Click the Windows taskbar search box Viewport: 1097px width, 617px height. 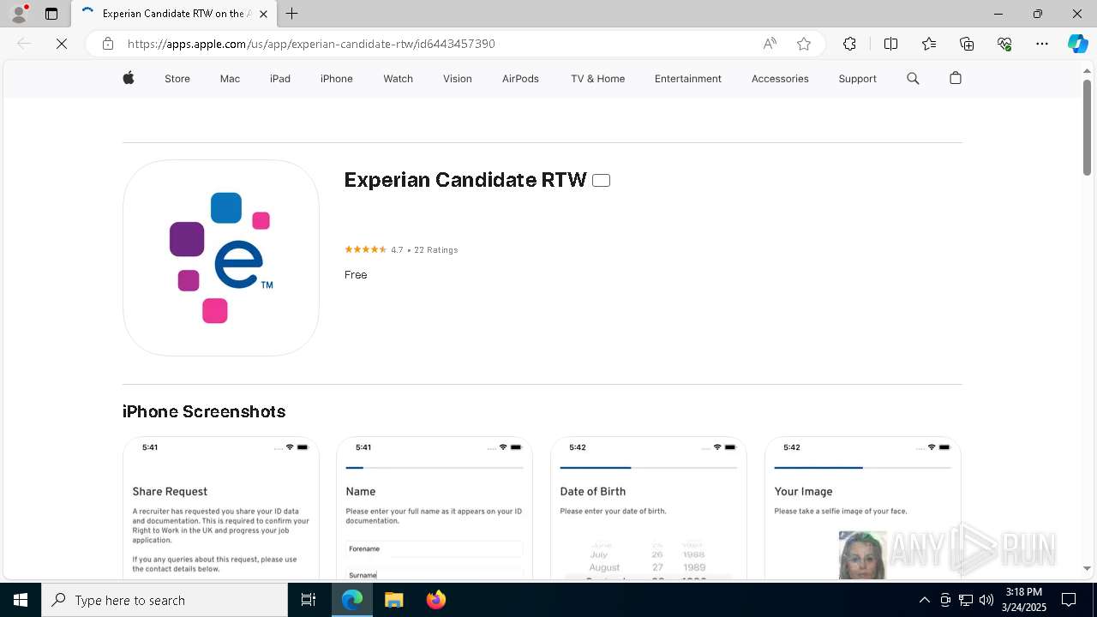[x=165, y=600]
